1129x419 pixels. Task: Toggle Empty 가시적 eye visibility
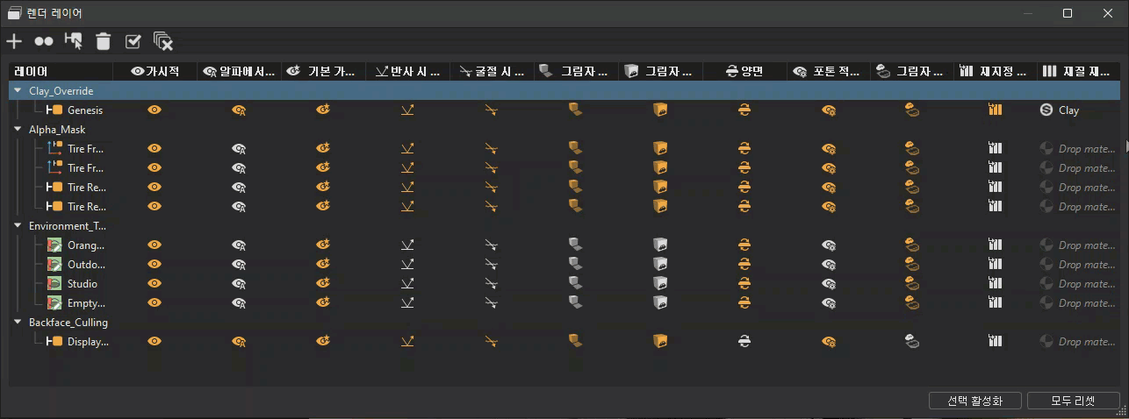tap(155, 303)
